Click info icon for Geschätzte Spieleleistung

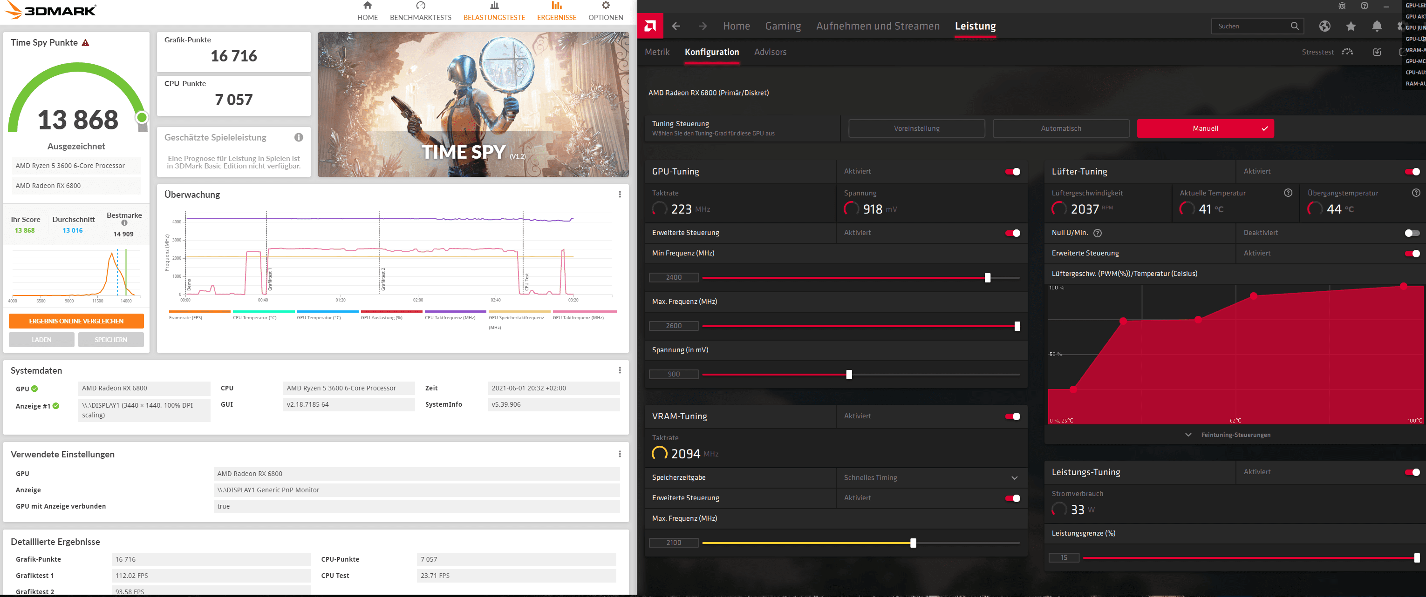point(298,137)
